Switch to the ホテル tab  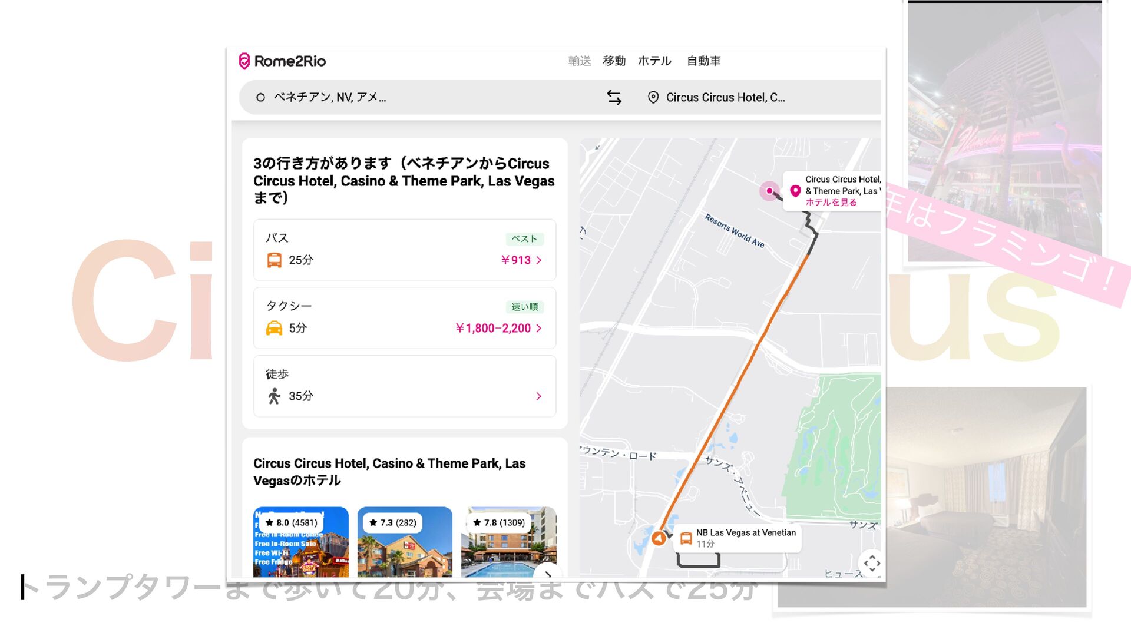[654, 61]
